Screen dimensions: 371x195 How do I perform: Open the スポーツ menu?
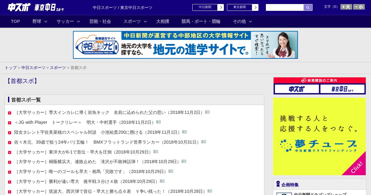coord(132,21)
